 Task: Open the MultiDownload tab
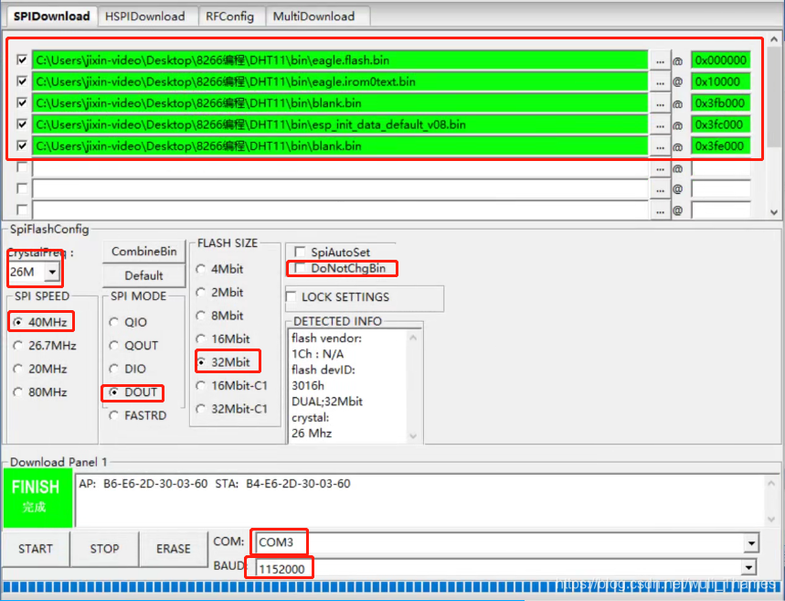(313, 16)
